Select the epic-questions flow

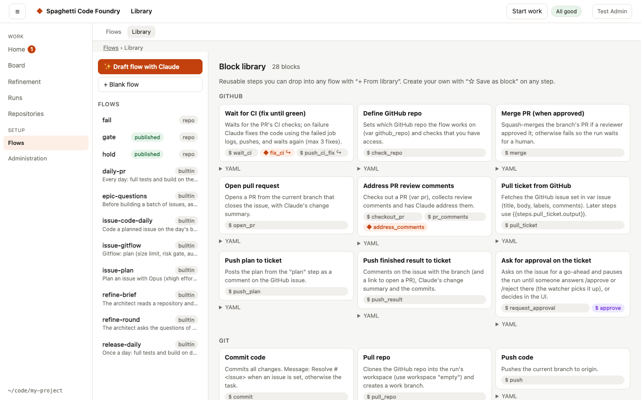point(150,200)
